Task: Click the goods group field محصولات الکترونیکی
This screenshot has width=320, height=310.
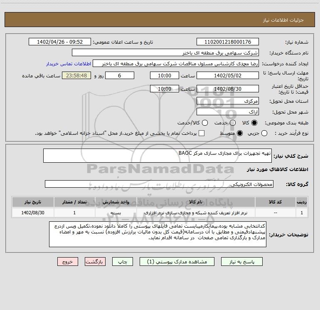Action: click(x=159, y=184)
